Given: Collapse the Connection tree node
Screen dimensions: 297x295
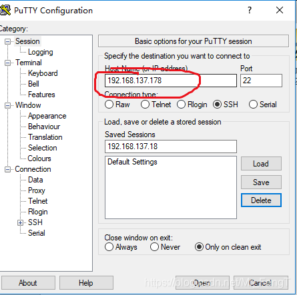Looking at the screenshot, I should click(8, 170).
